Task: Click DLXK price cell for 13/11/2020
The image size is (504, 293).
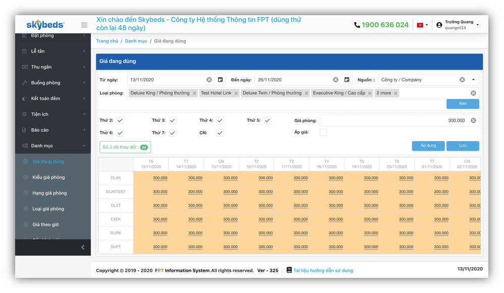Action: click(x=160, y=178)
